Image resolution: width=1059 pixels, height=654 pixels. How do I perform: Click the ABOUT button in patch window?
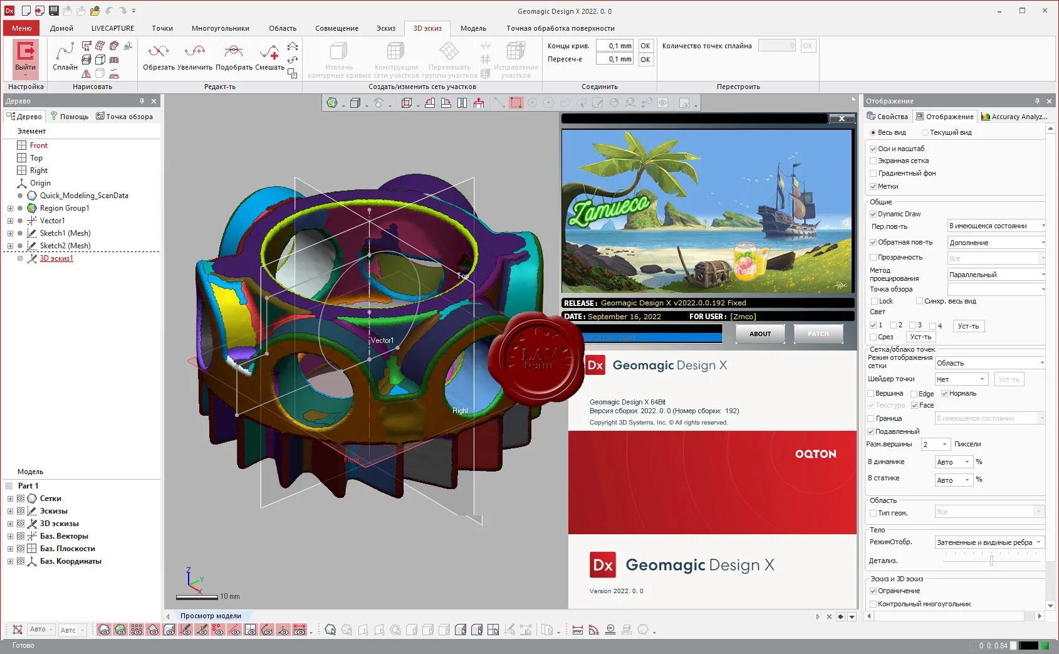pos(760,334)
